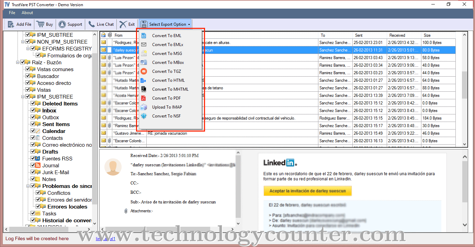This screenshot has width=475, height=247.
Task: Click the Select Export Option save icon
Action: tap(144, 24)
